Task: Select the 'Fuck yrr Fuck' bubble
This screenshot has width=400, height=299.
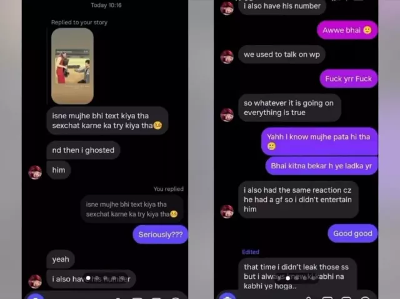Action: (349, 79)
